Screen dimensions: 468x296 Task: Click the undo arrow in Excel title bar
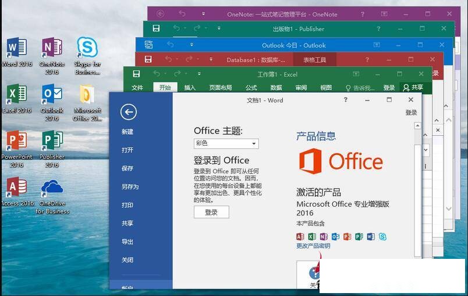[x=157, y=74]
